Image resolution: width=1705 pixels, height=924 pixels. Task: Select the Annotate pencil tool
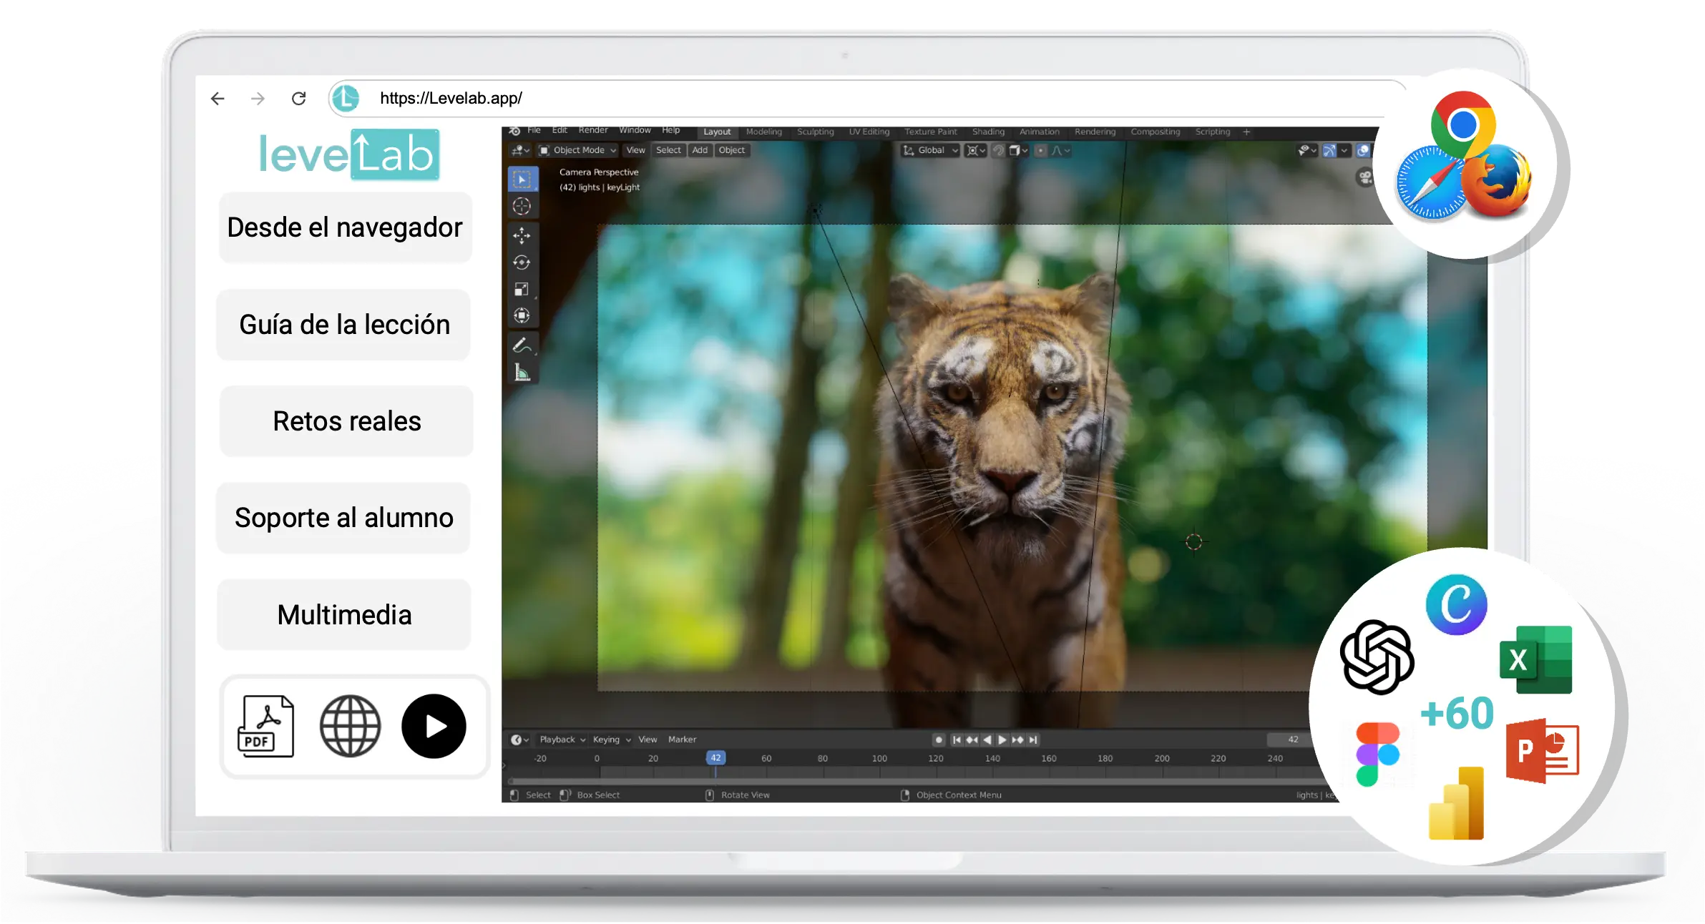pos(522,345)
